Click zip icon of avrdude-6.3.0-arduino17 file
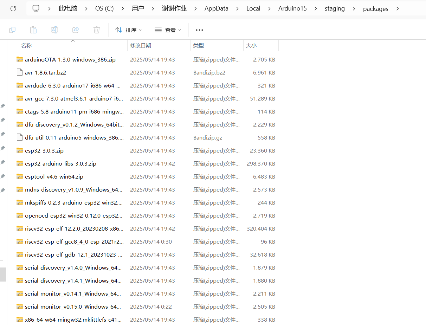 point(20,85)
